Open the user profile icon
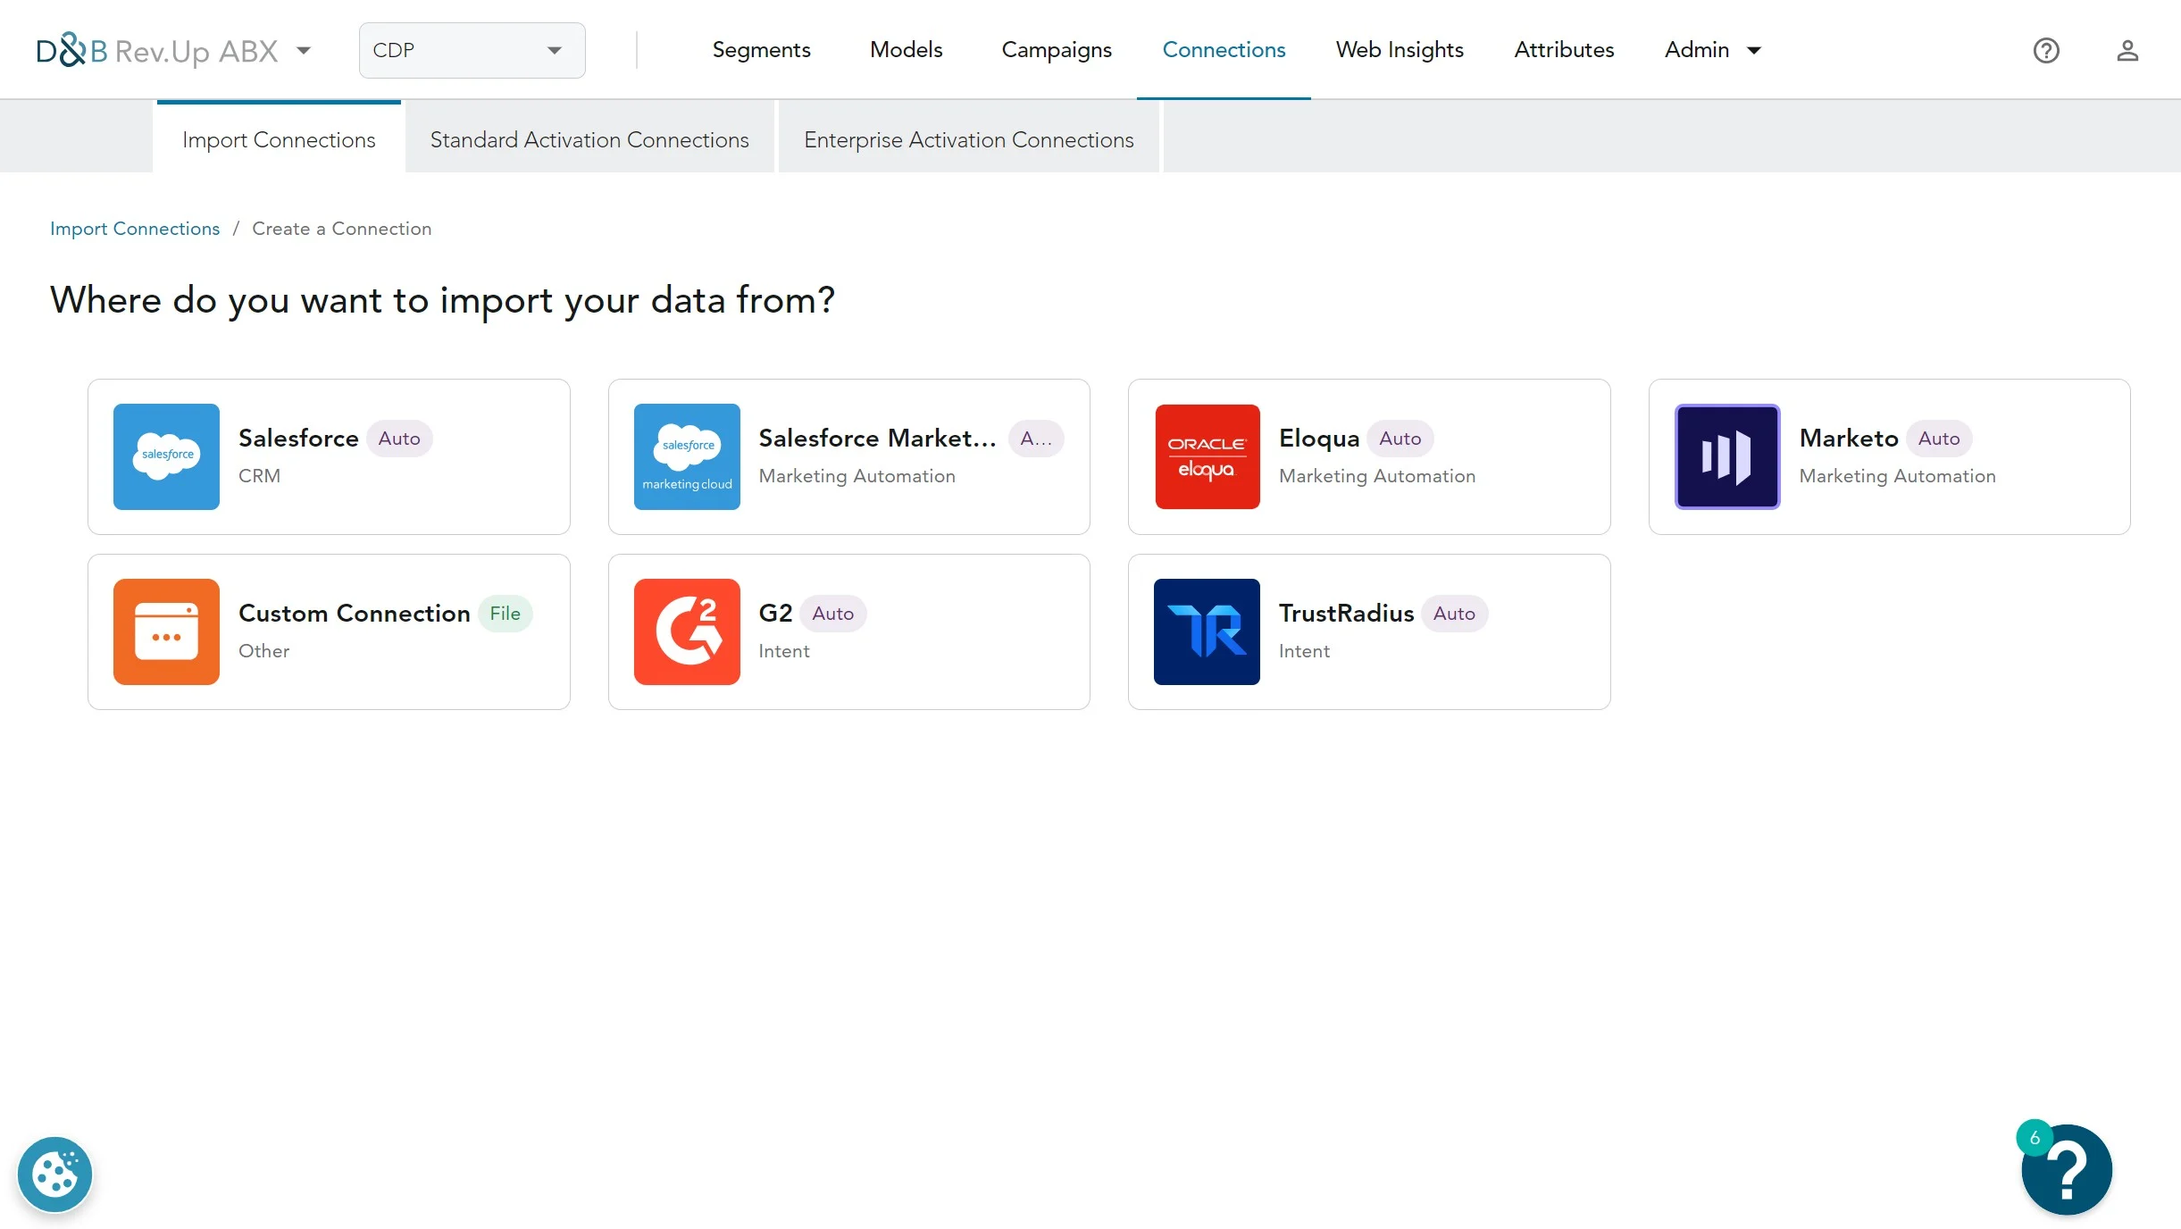This screenshot has width=2181, height=1229. 2127,50
